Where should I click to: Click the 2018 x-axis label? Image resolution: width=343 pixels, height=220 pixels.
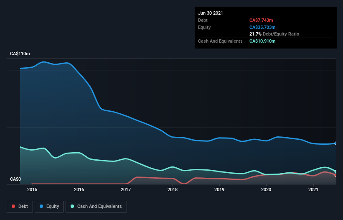point(173,189)
